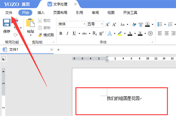Open the clipboard group dialog launcher
This screenshot has height=116, width=176.
(x=53, y=42)
